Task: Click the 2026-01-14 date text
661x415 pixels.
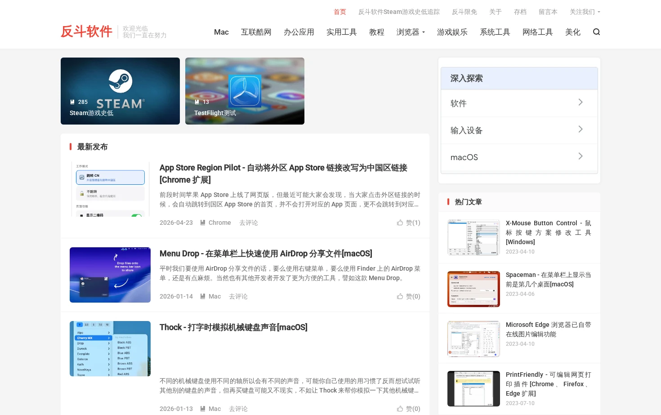Action: (176, 296)
